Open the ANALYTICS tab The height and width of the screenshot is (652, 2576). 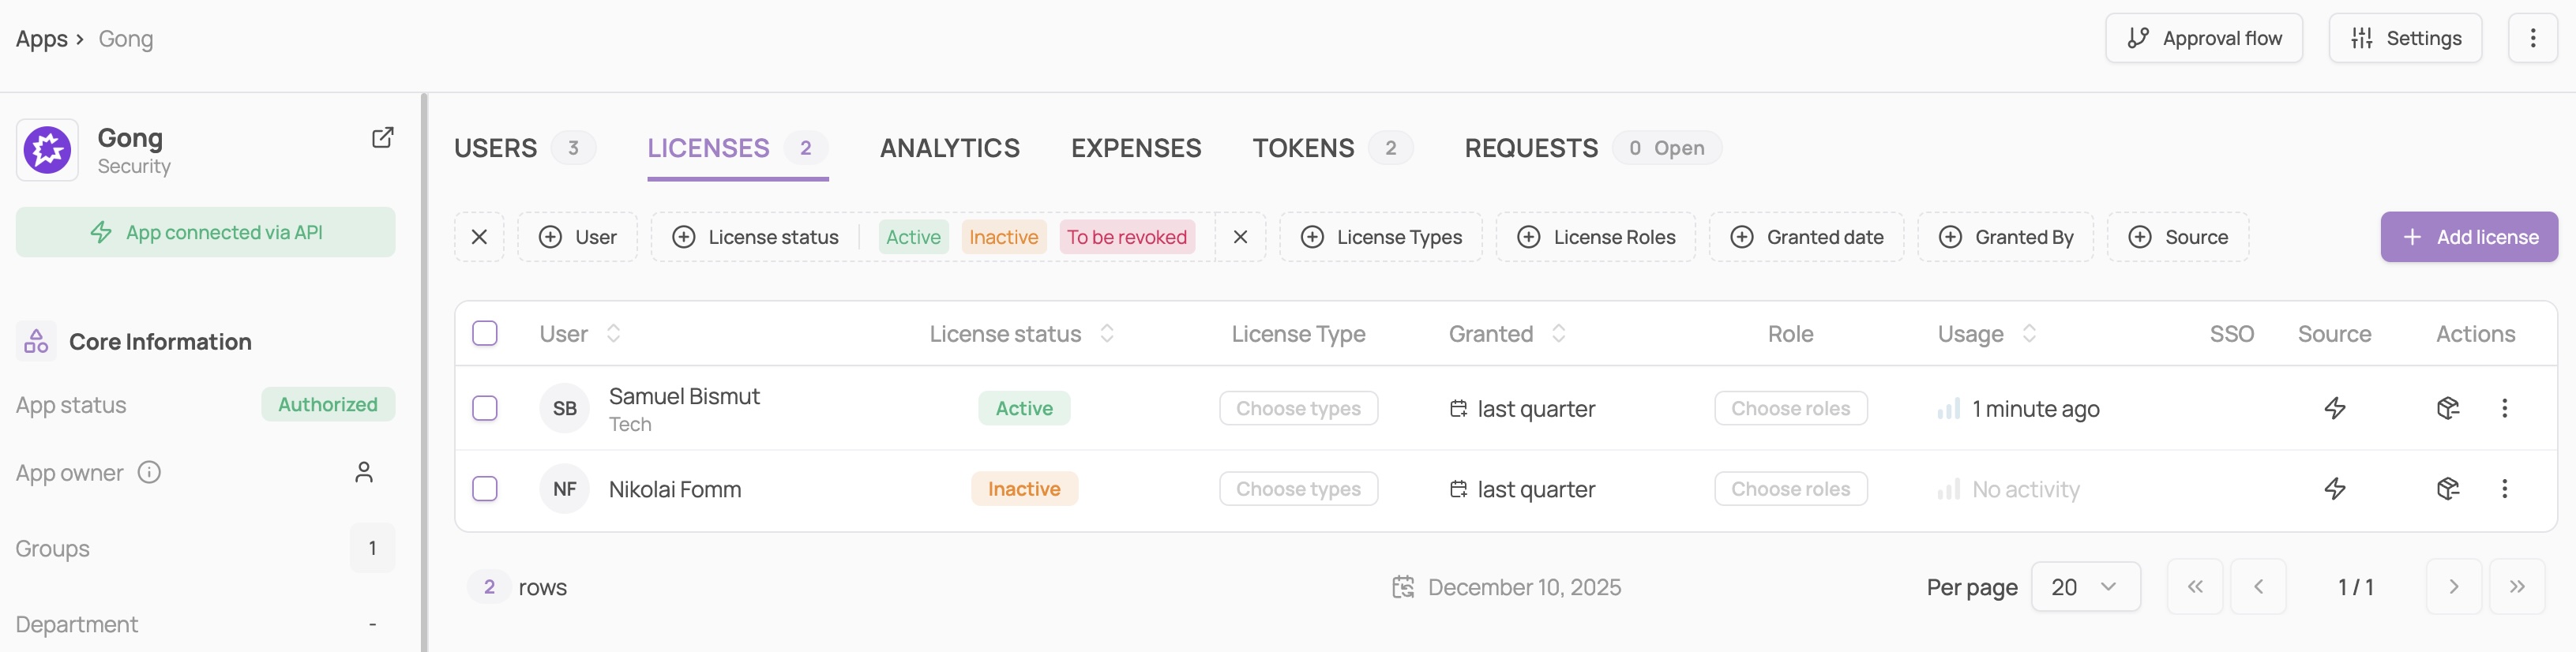(x=949, y=148)
